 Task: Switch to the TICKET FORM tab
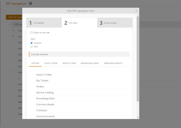[x=51, y=63]
